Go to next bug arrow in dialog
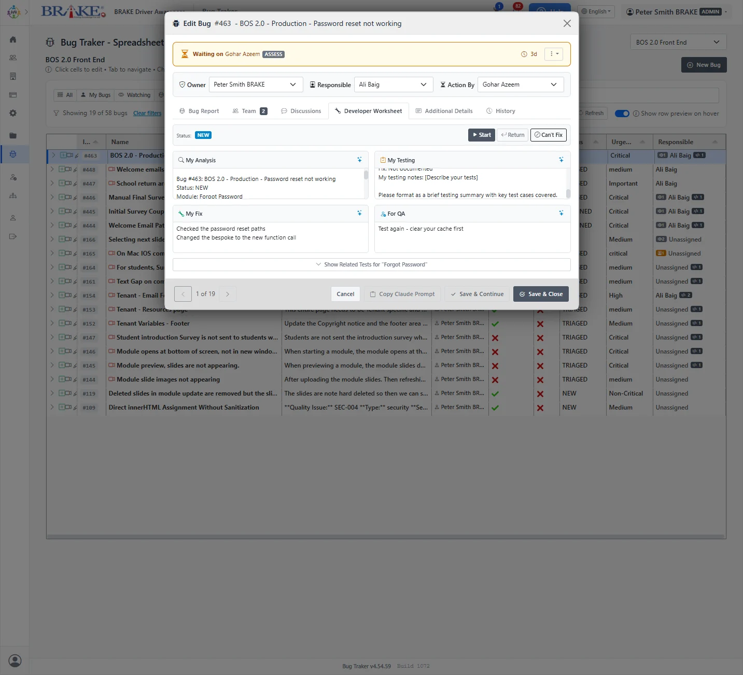This screenshot has width=743, height=675. [228, 294]
